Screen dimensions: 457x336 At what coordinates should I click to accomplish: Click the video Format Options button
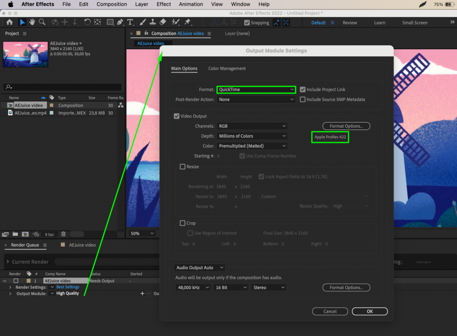pos(346,126)
